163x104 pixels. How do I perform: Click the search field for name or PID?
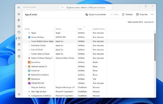pyautogui.click(x=86, y=7)
